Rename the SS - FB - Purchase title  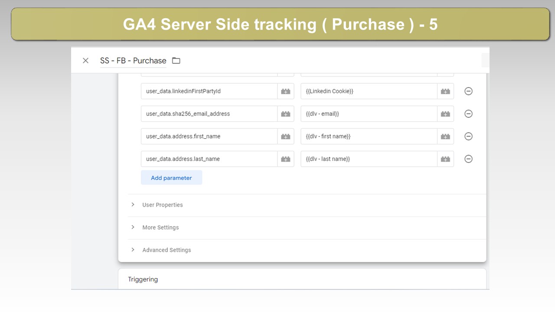click(x=133, y=61)
